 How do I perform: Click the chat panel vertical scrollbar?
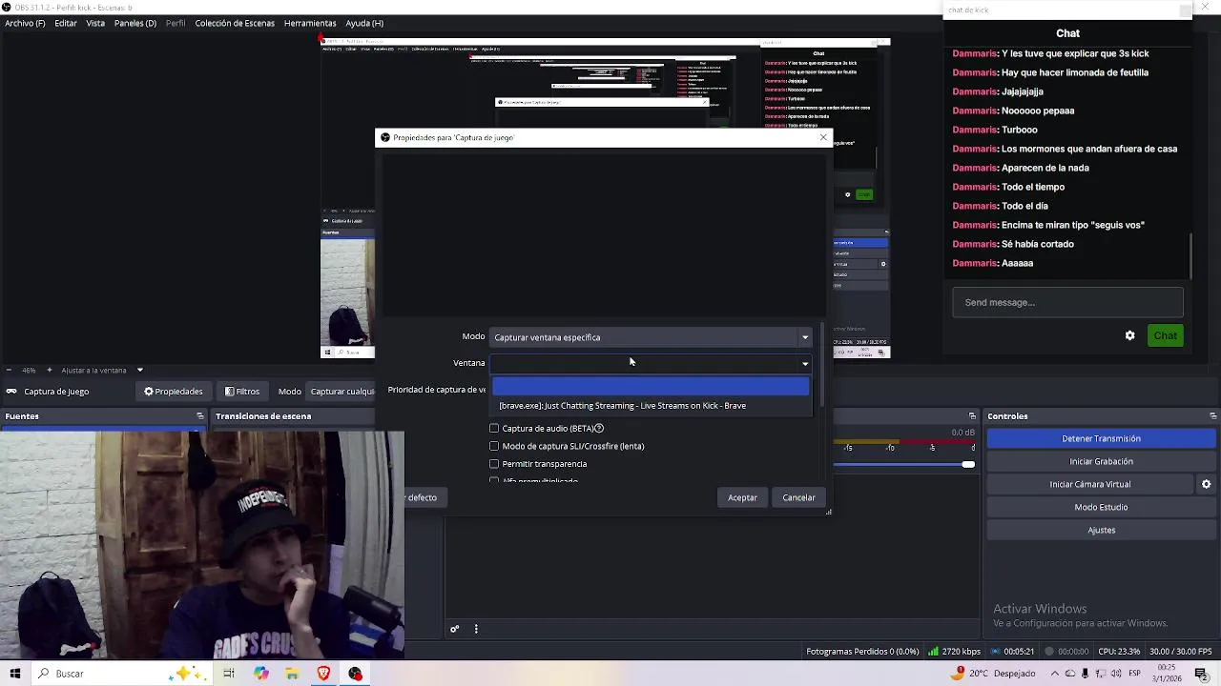(x=1190, y=255)
